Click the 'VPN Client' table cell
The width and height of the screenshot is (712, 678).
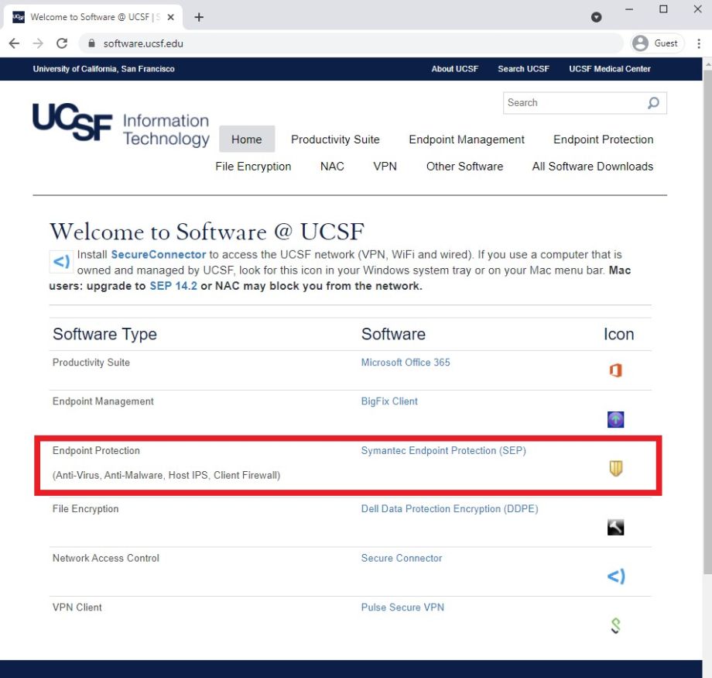pos(77,607)
